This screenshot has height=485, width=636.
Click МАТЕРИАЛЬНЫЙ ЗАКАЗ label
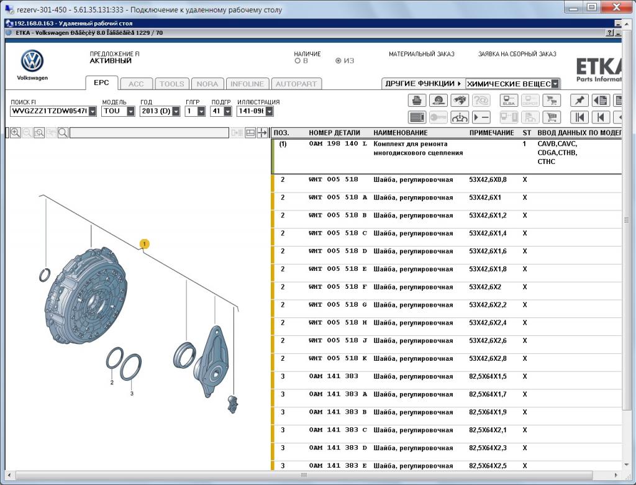[422, 54]
